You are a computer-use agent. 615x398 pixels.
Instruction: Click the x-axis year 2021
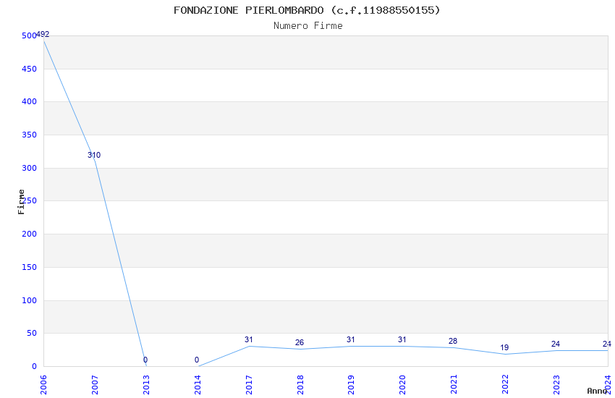[454, 384]
